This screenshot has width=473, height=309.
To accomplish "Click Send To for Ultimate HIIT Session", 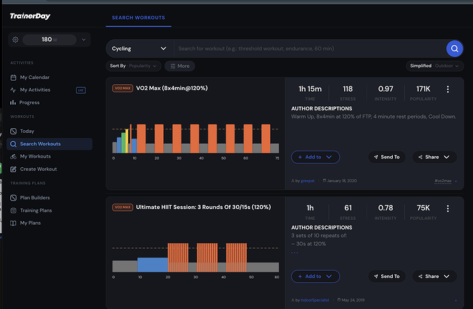I will (x=387, y=276).
